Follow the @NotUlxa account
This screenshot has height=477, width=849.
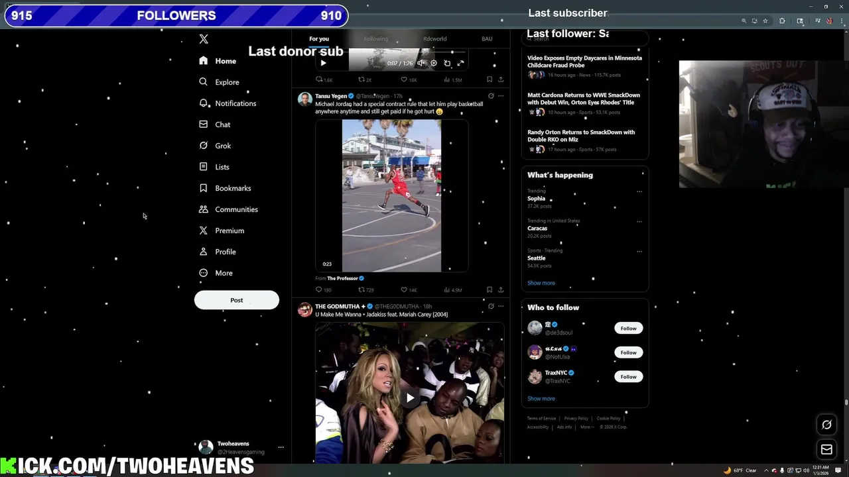[x=628, y=352]
